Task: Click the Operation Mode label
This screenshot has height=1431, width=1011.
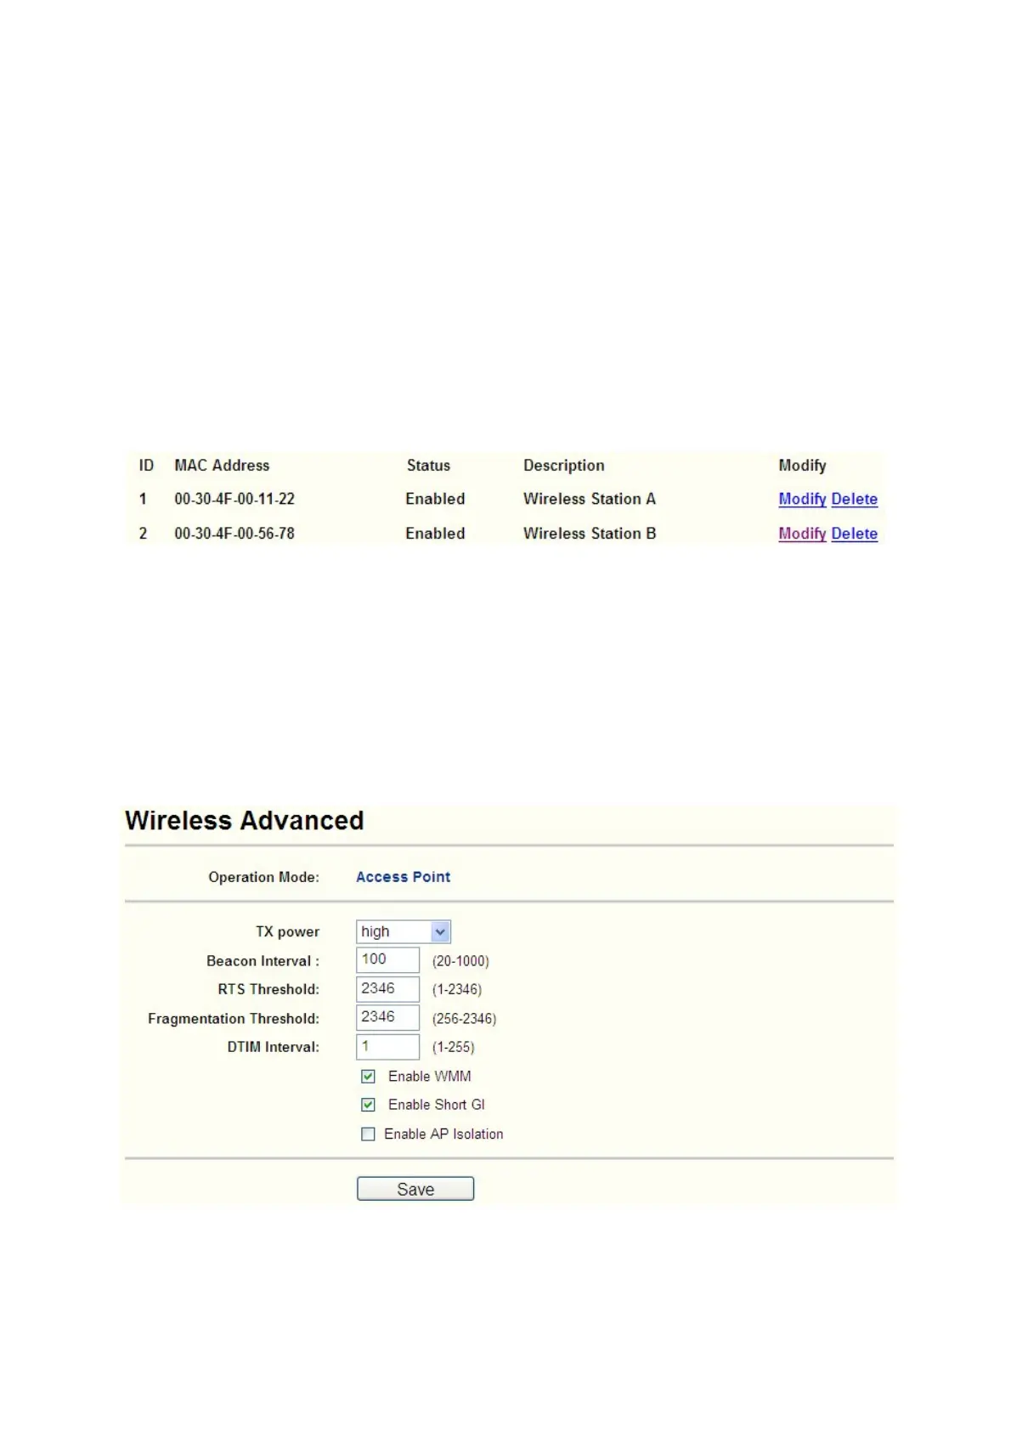Action: pyautogui.click(x=264, y=877)
